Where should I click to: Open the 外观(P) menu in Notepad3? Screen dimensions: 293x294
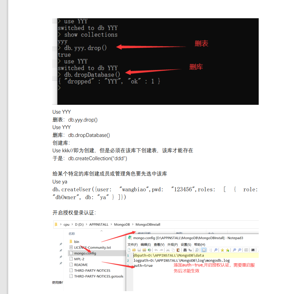173,245
